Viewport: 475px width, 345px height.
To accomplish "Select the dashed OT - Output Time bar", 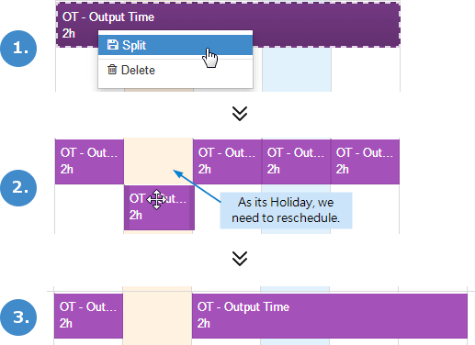I will 228,25.
